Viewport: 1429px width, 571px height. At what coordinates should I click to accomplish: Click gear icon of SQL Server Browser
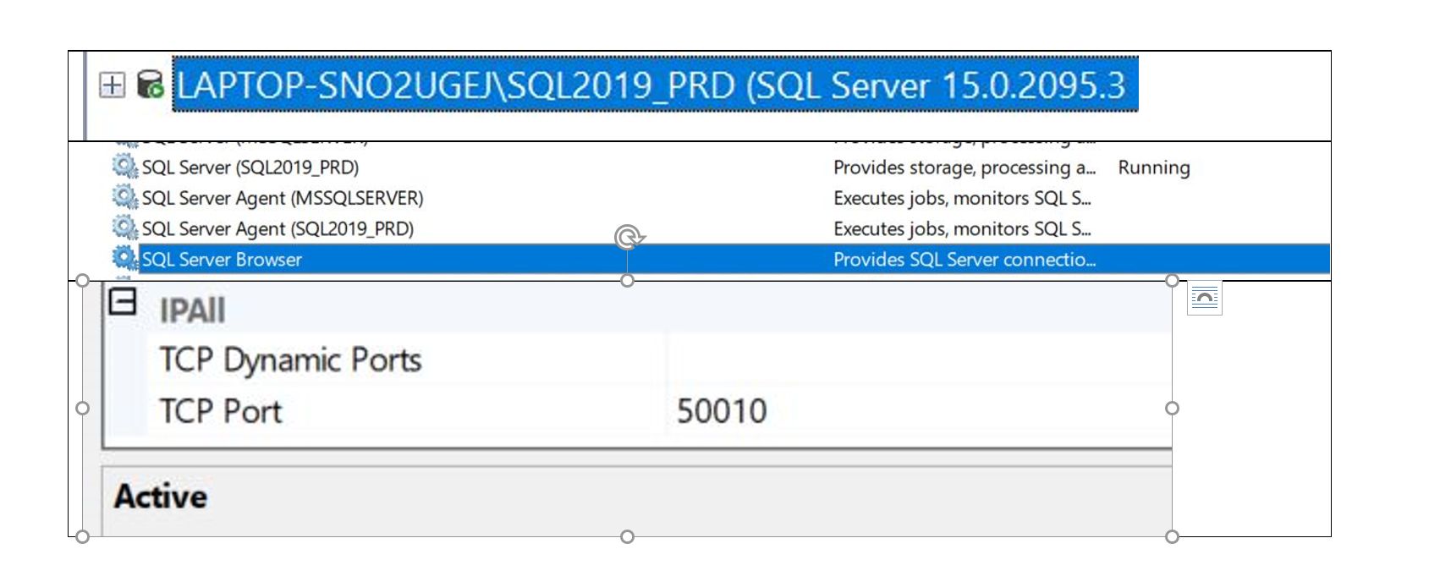click(x=125, y=258)
